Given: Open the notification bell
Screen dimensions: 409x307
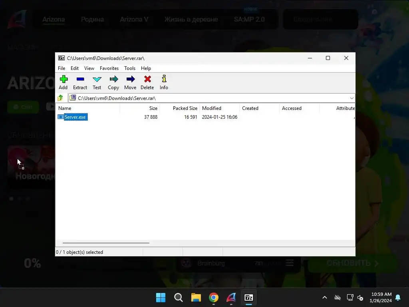Looking at the screenshot, I should (398, 297).
